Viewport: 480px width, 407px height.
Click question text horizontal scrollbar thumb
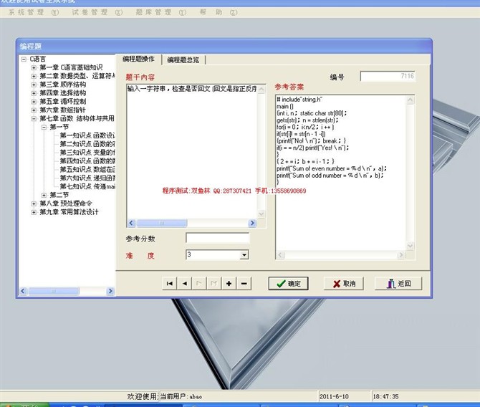pos(162,223)
